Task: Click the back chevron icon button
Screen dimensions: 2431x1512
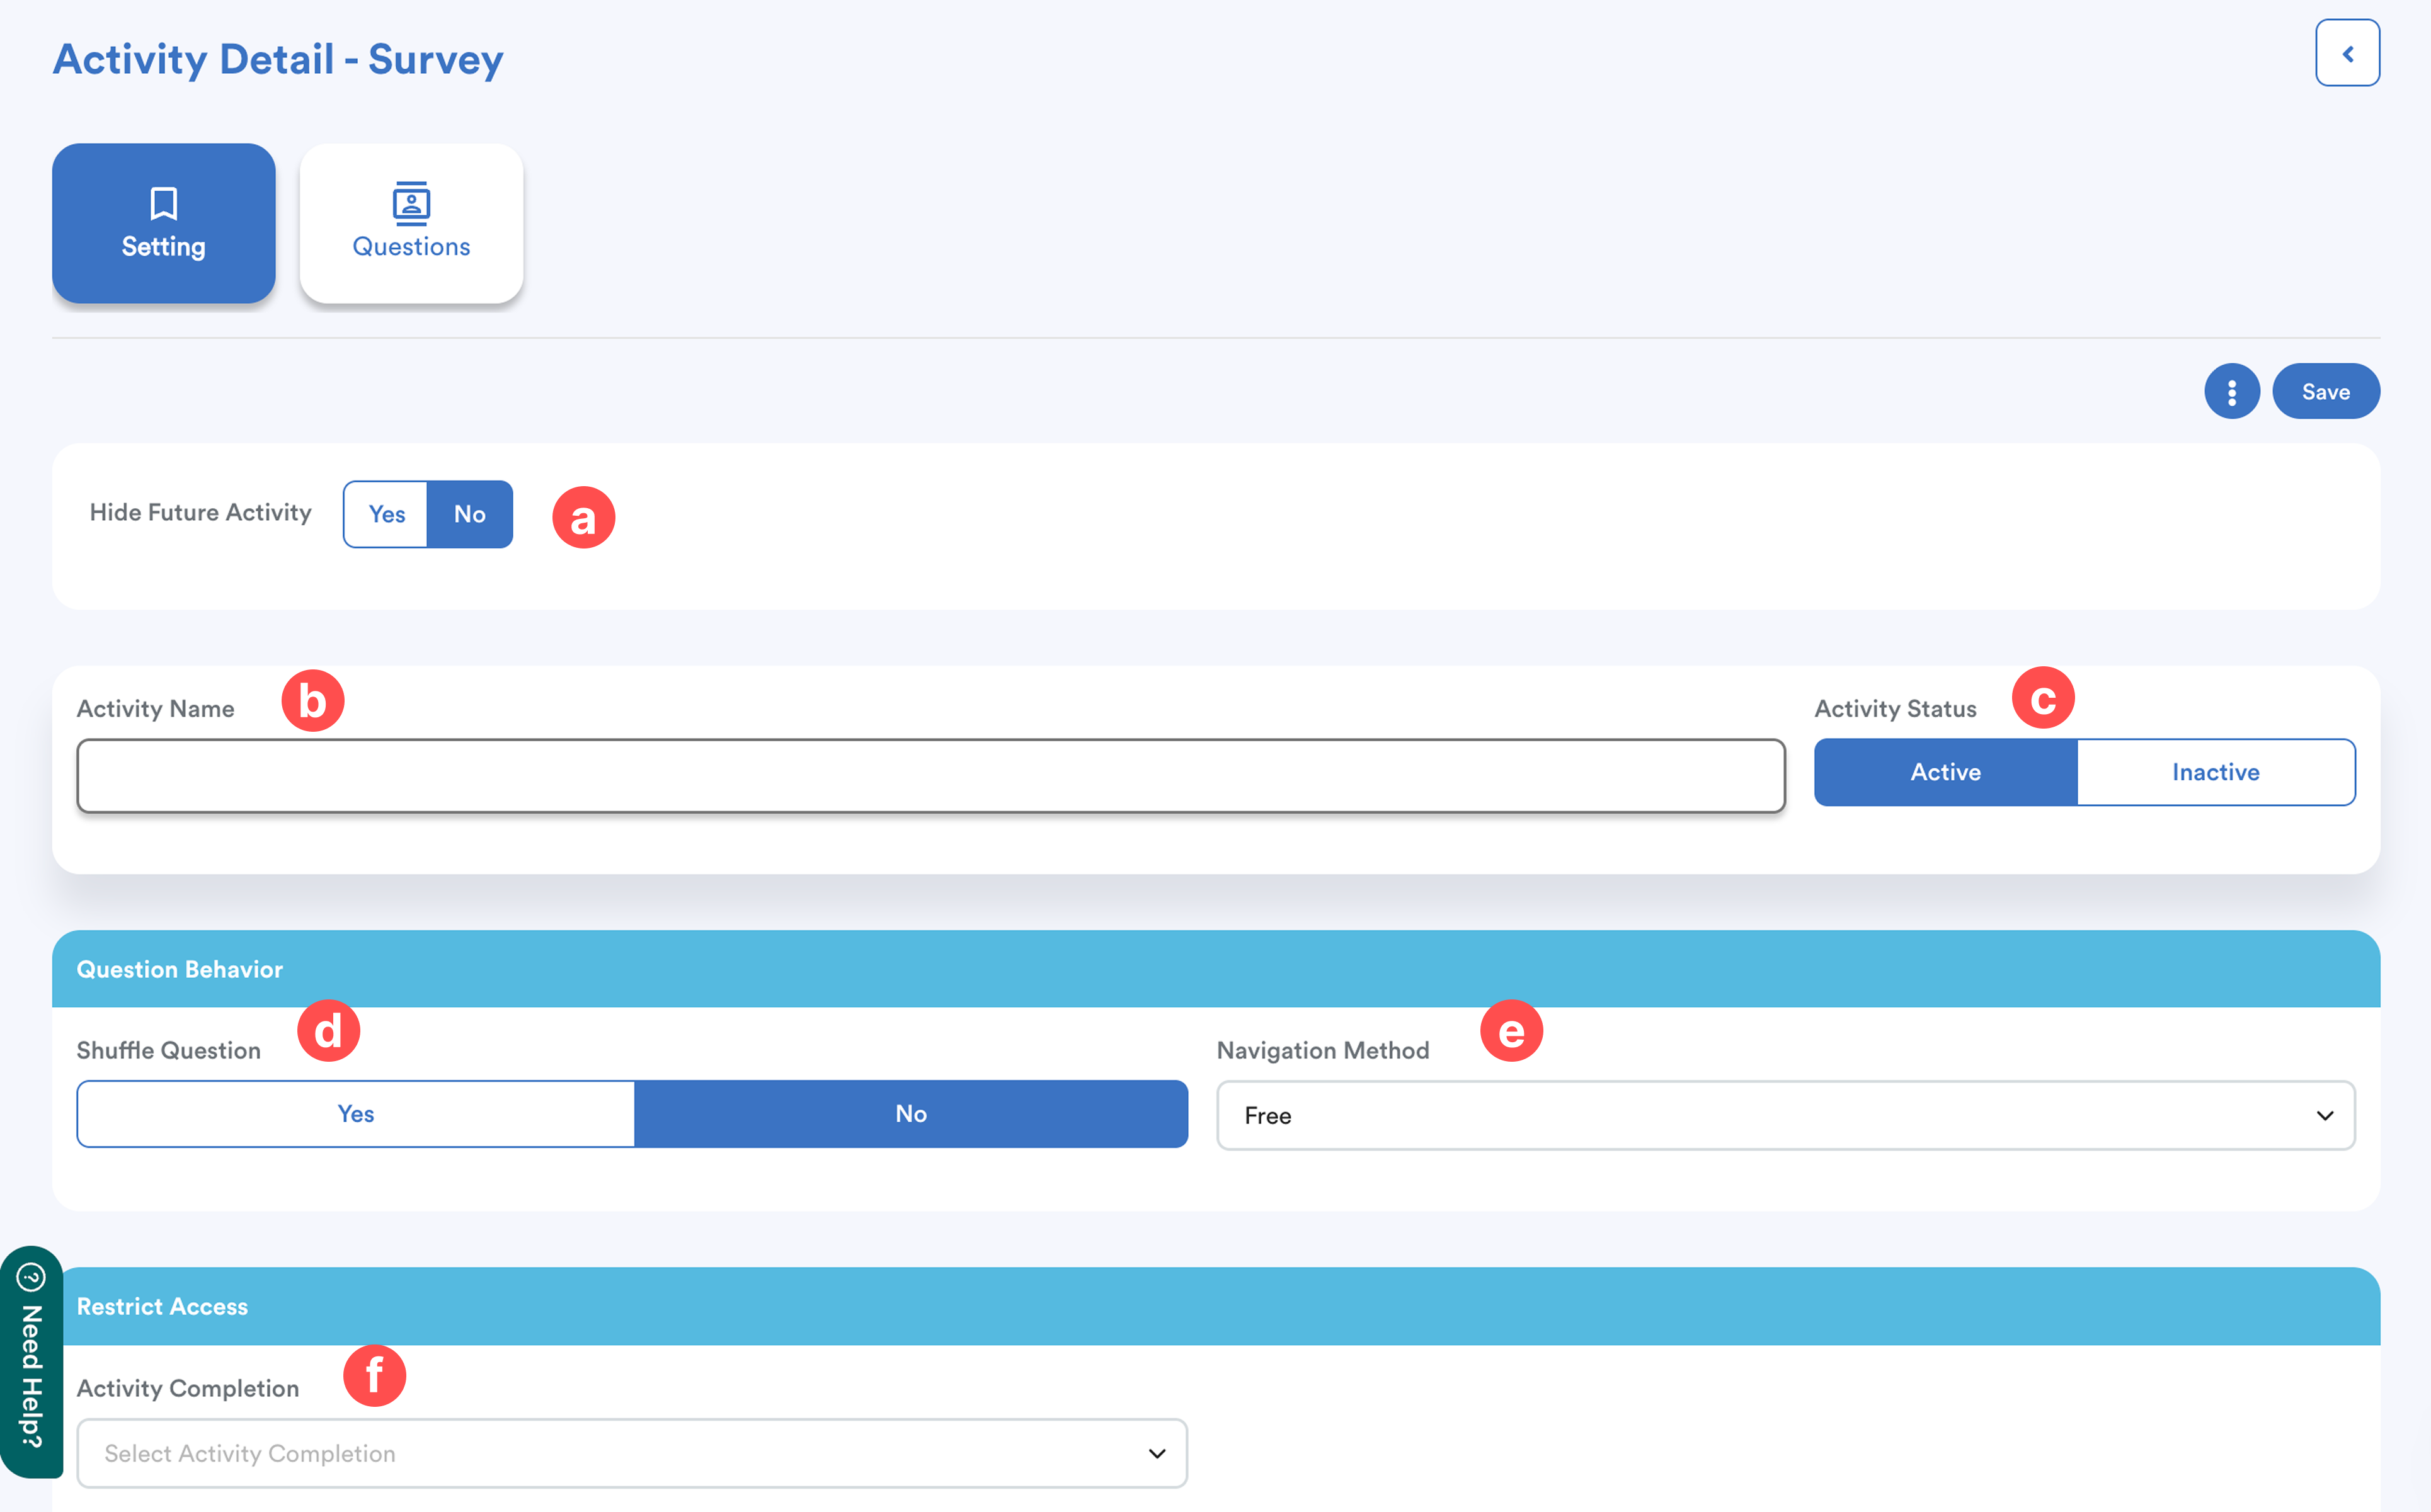Action: pos(2346,53)
